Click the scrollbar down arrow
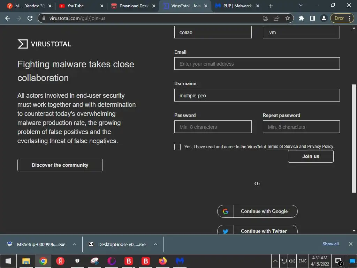 [354, 231]
